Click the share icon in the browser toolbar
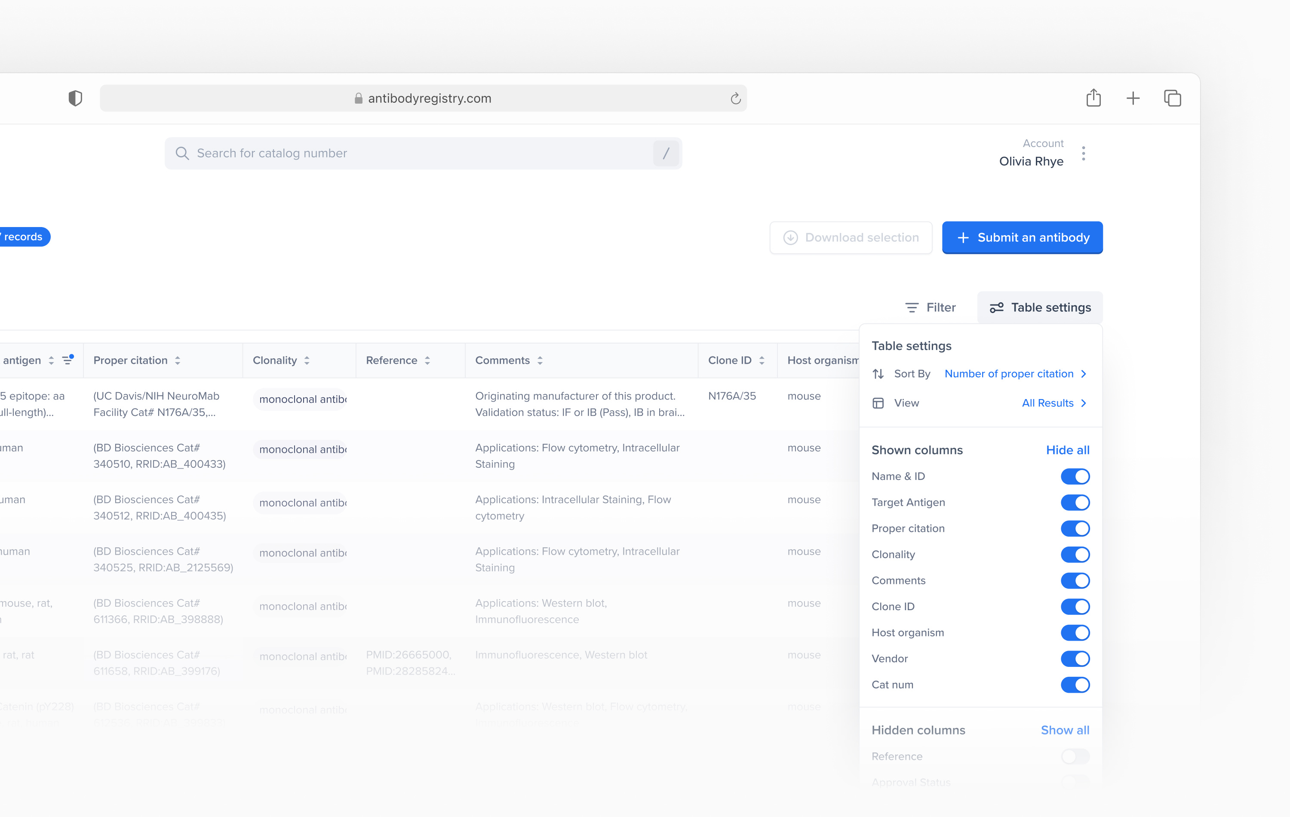Screen dimensions: 1290x817 pos(1094,98)
